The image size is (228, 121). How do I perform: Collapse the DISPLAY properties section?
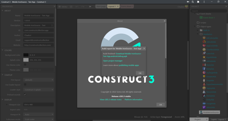click(x=3, y=100)
